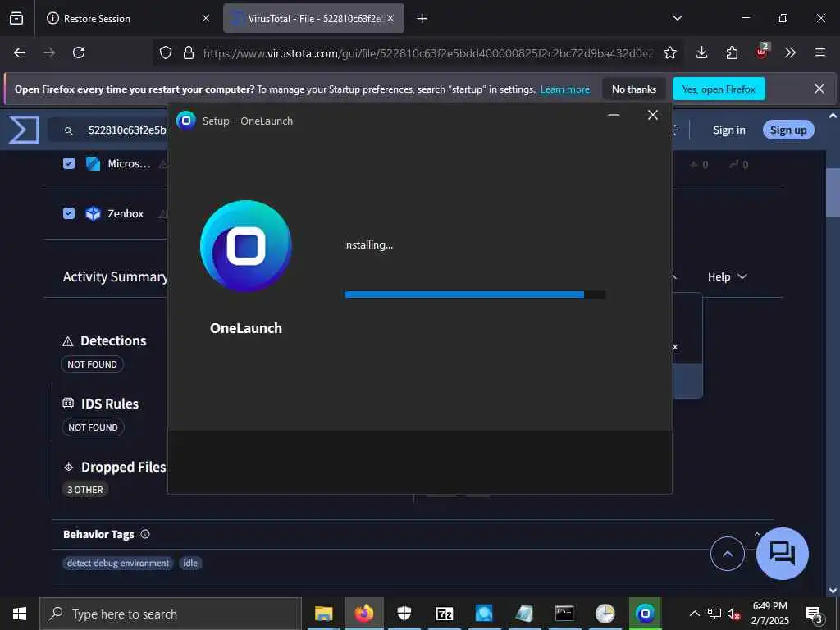Switch to Firefox in taskbar
Viewport: 840px width, 630px height.
coord(364,614)
